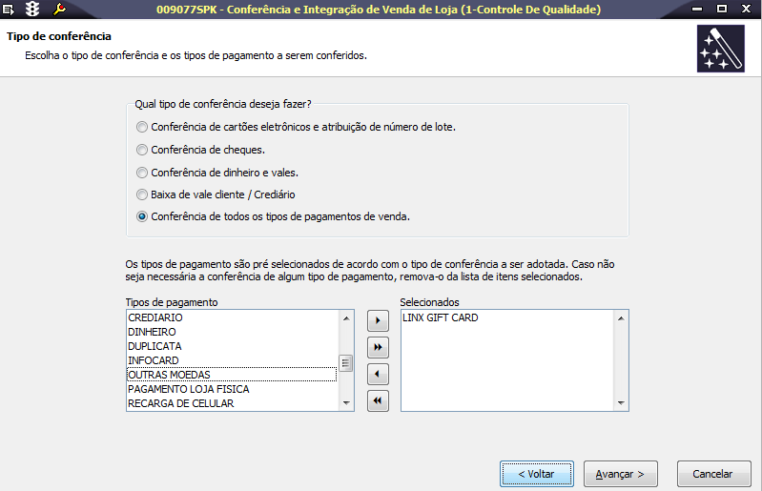Click the magic wand wizard icon
Viewport: 762px width, 491px height.
tap(721, 49)
